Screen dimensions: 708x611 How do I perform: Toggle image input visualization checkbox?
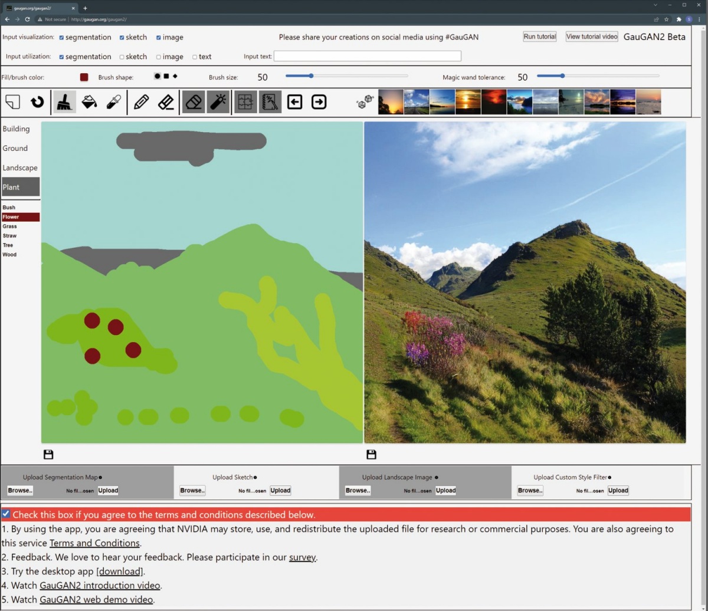point(159,38)
